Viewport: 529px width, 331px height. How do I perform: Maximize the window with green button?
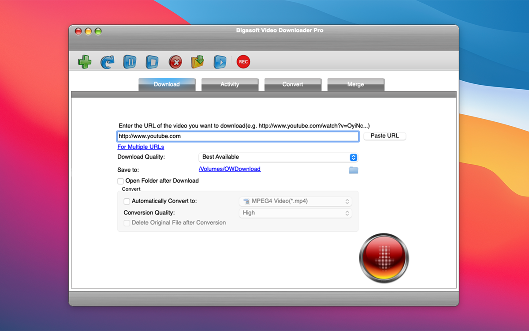(98, 31)
